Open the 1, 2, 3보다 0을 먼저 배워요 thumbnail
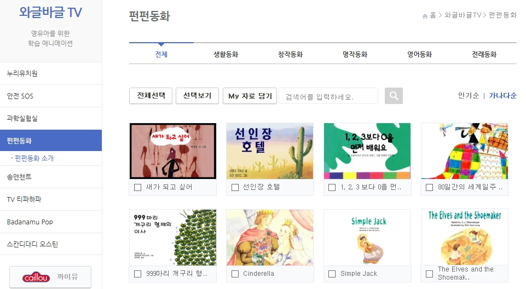 367,151
